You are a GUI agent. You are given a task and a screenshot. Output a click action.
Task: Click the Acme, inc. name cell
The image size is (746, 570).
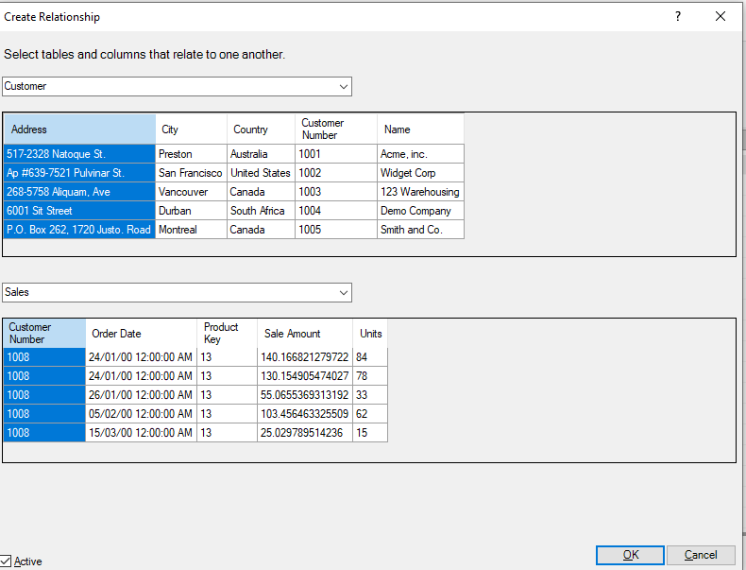click(420, 154)
